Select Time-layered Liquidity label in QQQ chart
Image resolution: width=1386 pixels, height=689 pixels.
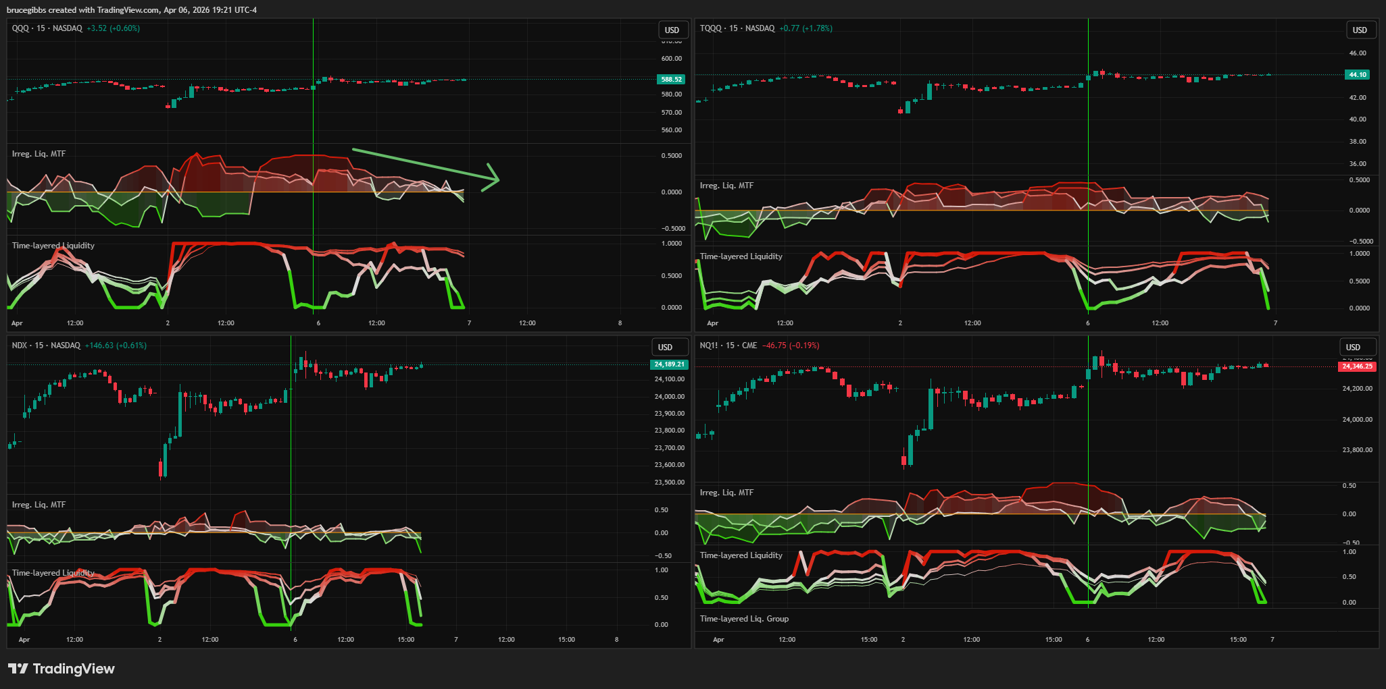pyautogui.click(x=53, y=246)
